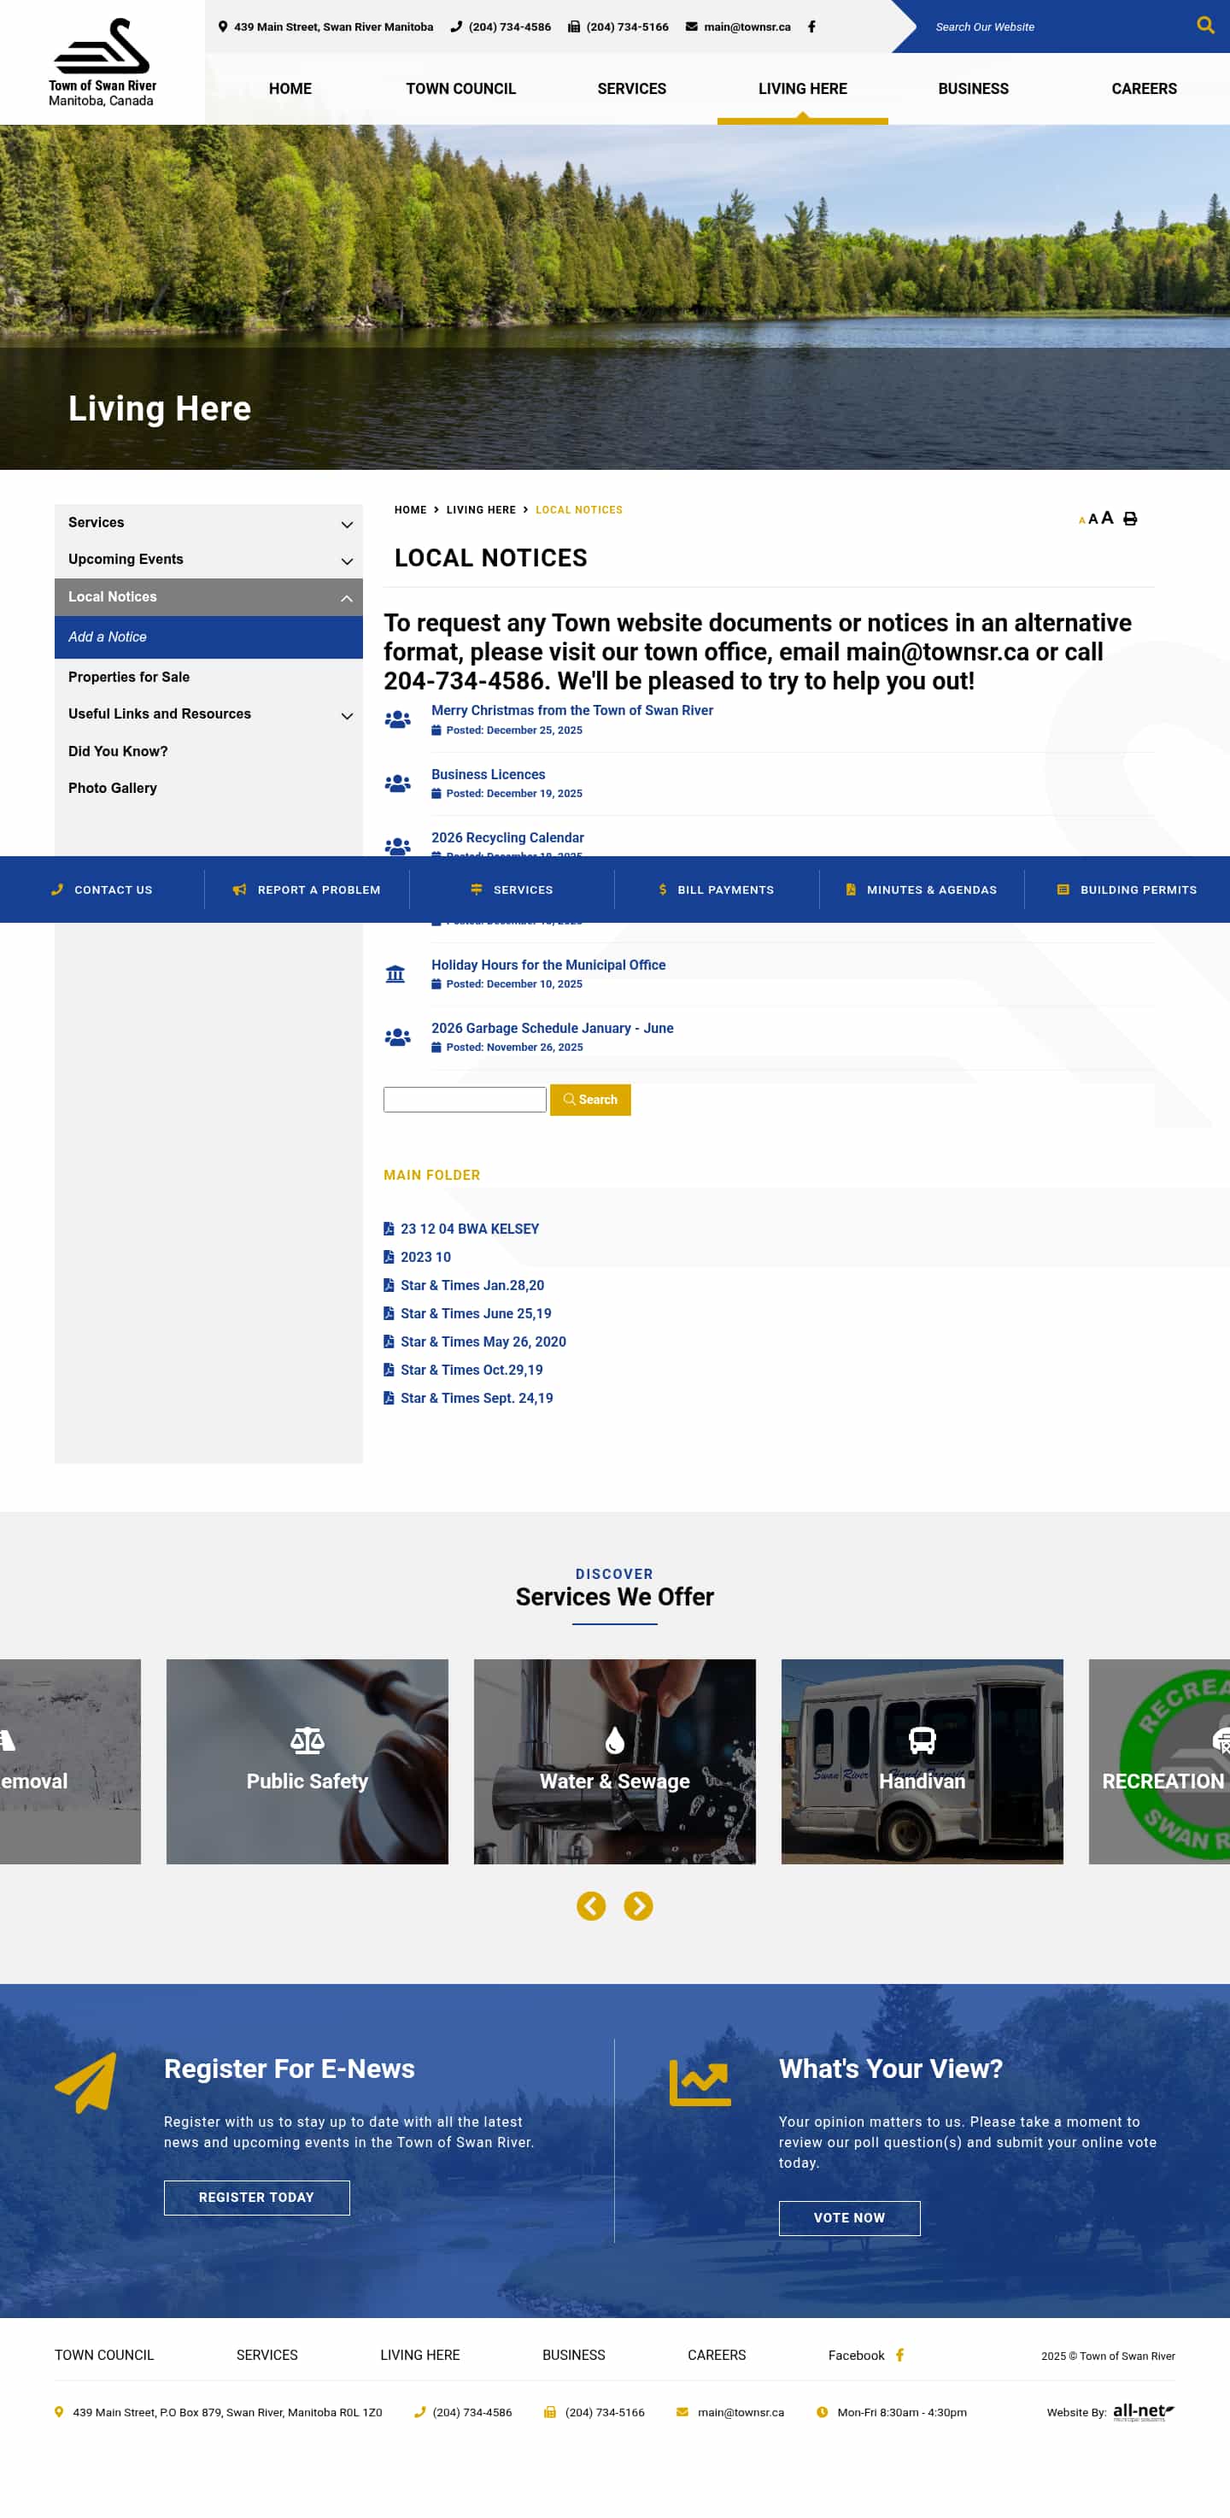Viewport: 1230px width, 2518px height.
Task: Click HOME in the breadcrumb
Action: coord(410,509)
